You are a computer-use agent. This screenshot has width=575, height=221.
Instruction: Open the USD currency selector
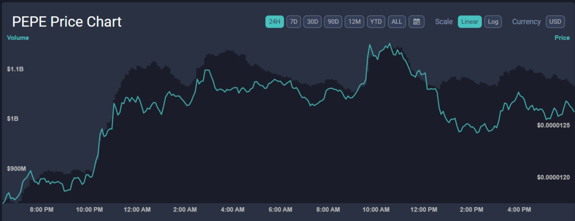pos(555,22)
